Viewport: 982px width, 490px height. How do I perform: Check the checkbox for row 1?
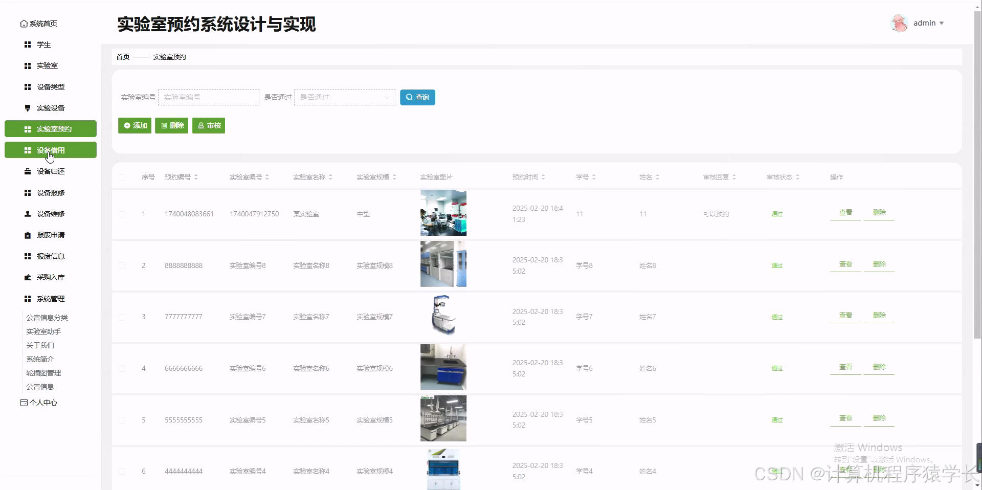pos(122,214)
